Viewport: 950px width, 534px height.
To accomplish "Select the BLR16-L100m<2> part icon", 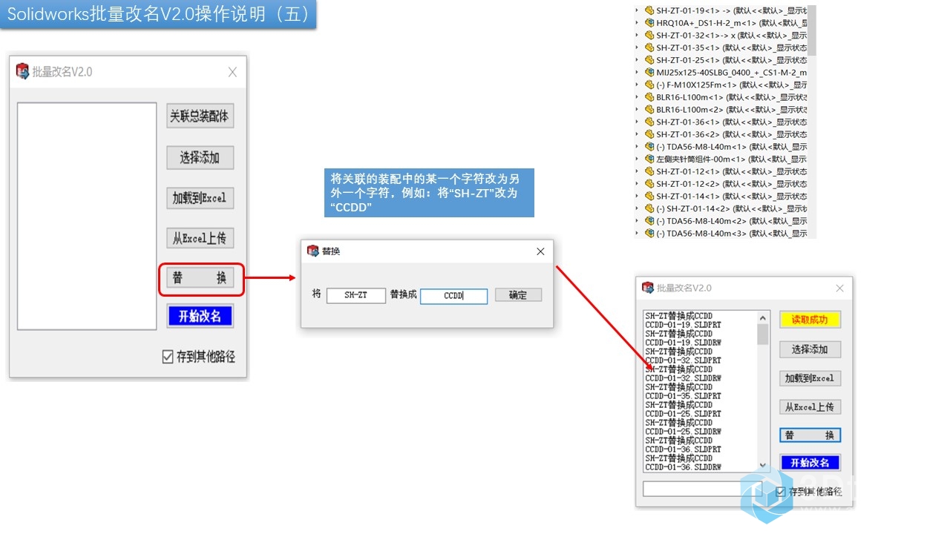I will click(649, 110).
